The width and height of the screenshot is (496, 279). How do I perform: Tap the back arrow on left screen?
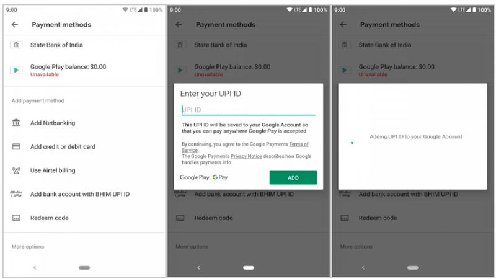tap(15, 25)
